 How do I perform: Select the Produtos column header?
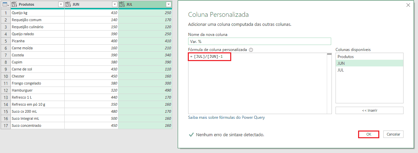(x=37, y=4)
